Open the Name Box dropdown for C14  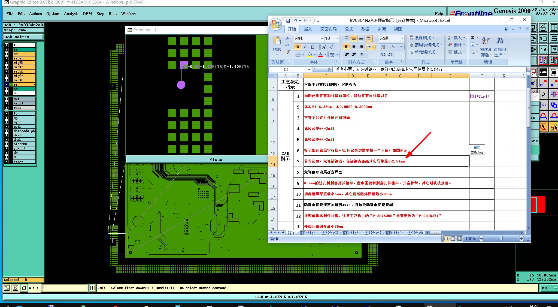[309, 70]
